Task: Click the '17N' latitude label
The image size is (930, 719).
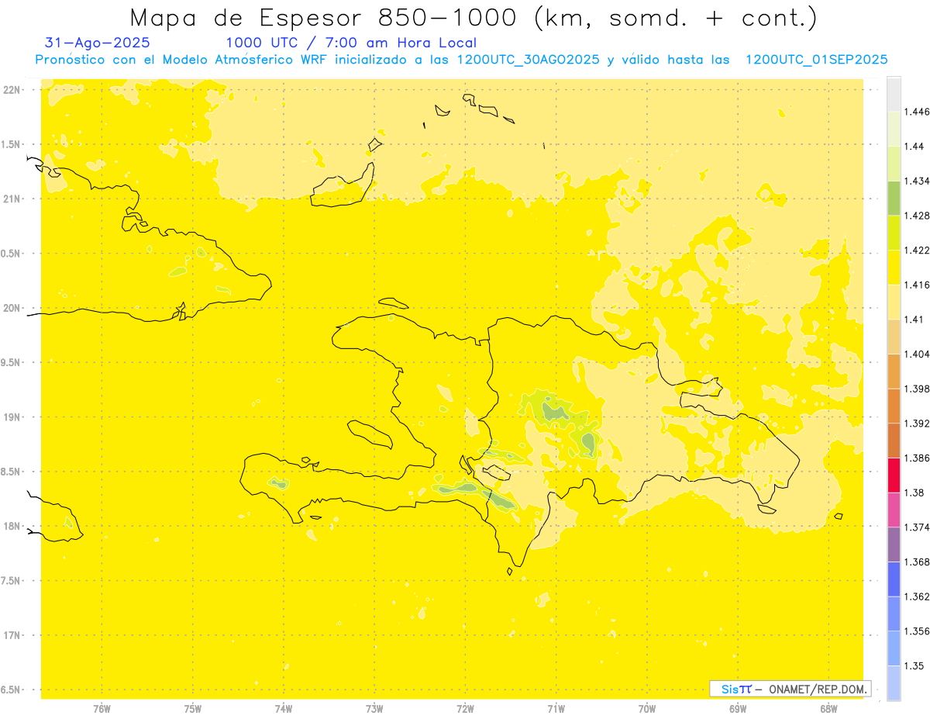Action: point(13,635)
